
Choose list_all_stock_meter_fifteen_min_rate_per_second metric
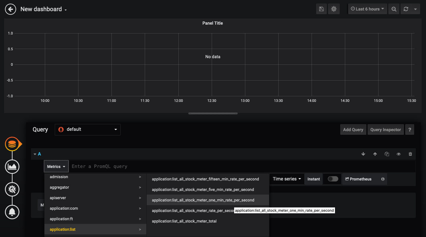208,179
